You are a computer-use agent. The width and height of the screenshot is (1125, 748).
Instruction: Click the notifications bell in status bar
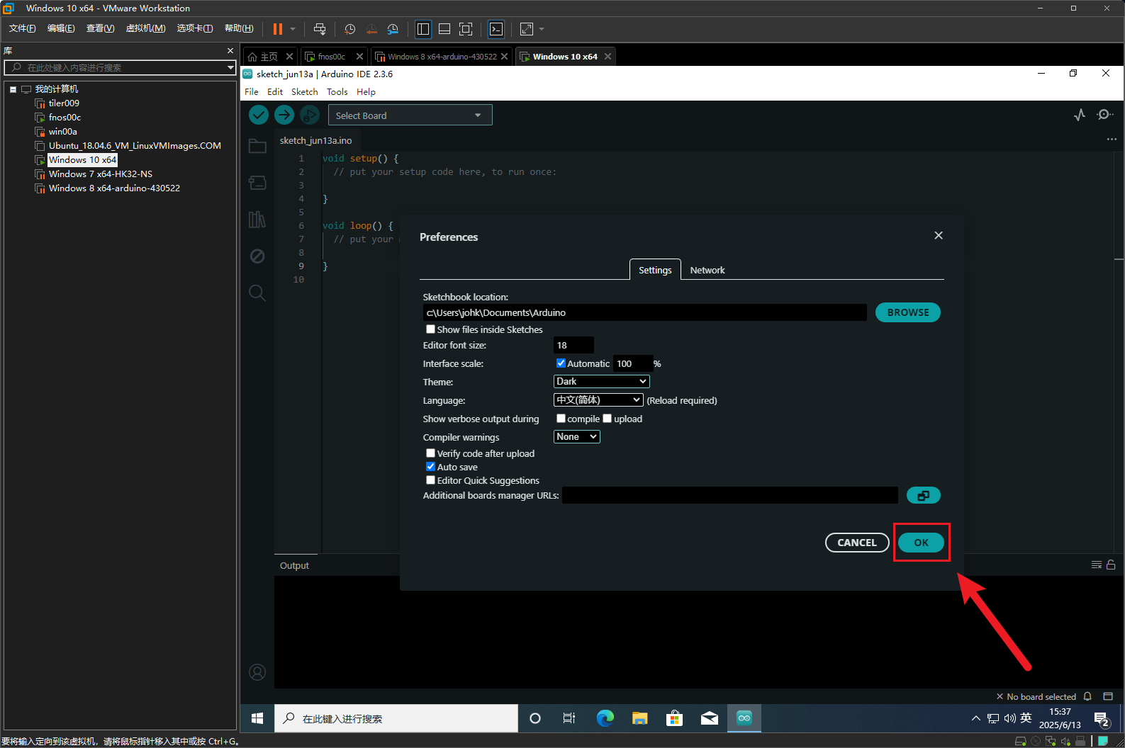click(1087, 696)
